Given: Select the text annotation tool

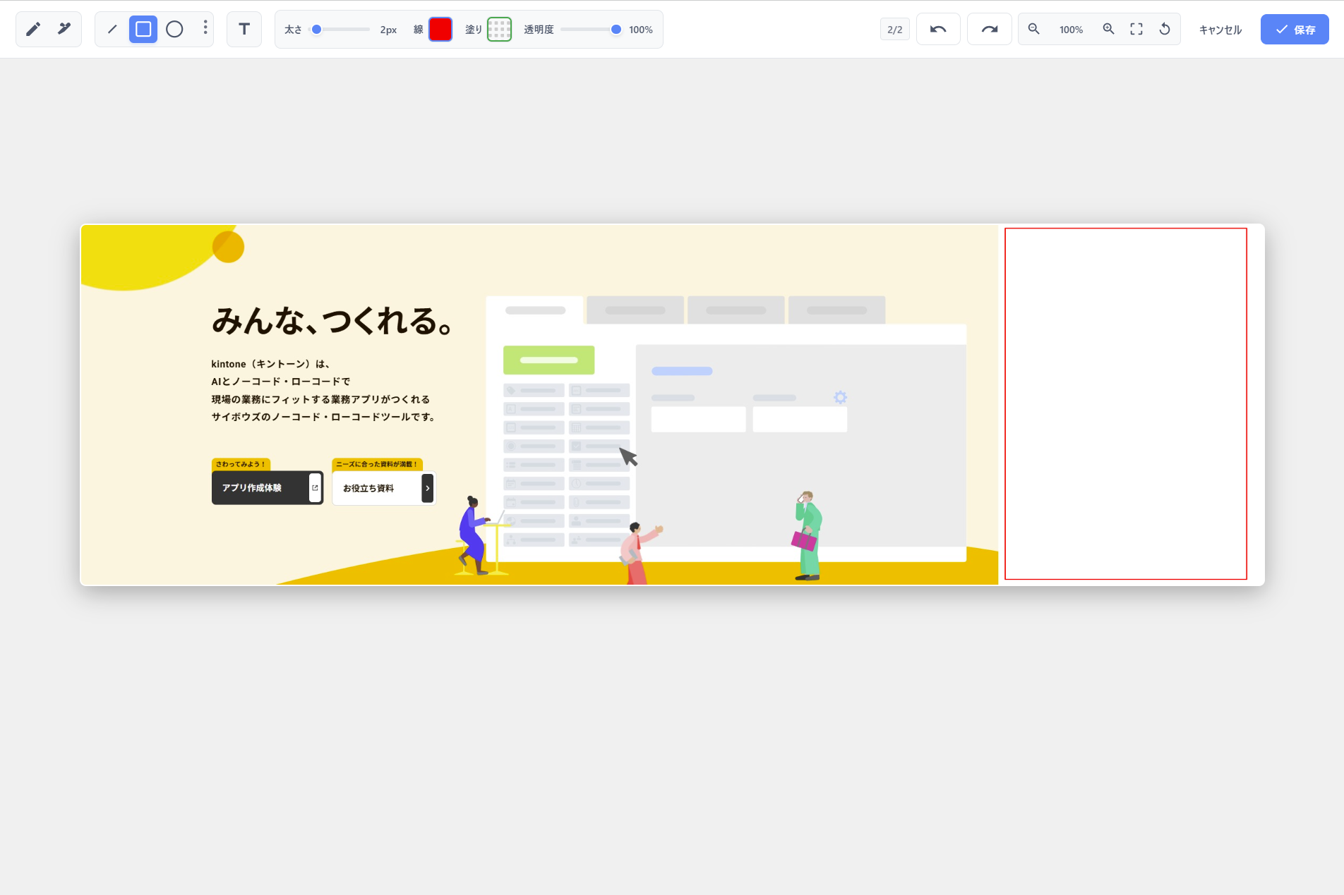Looking at the screenshot, I should coord(244,29).
